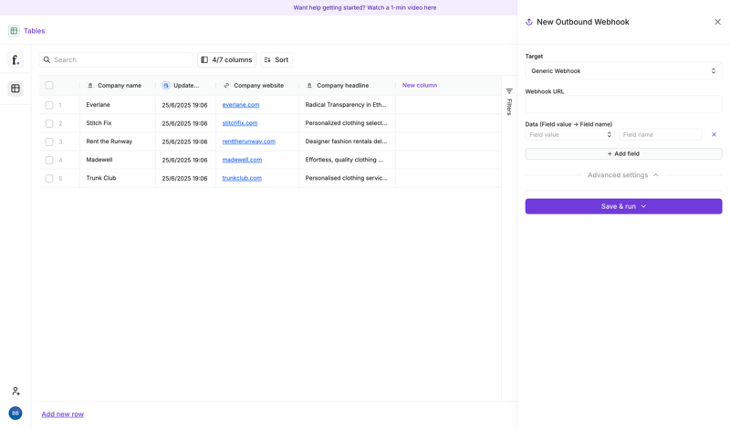Open the Save & run button chevron
Screen dimensions: 730x429
(644, 206)
